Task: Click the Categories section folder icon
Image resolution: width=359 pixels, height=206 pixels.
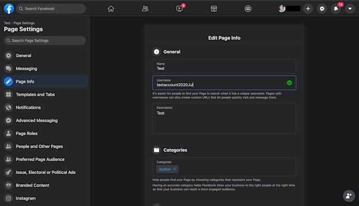Action: pyautogui.click(x=157, y=150)
